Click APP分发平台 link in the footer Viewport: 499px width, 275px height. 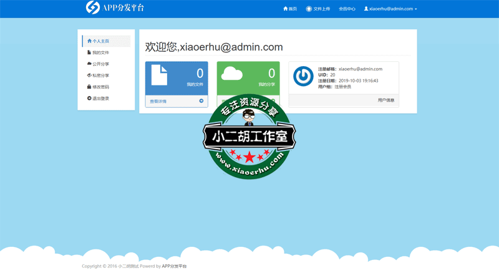point(174,266)
